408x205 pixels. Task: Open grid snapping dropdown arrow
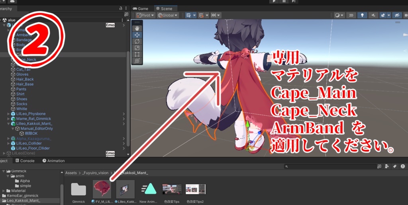pos(207,16)
